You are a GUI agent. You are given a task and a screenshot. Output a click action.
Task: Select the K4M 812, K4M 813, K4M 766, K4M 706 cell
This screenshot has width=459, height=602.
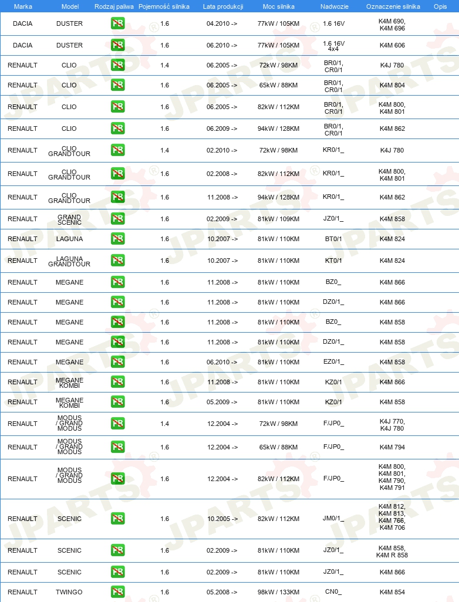[x=392, y=517]
